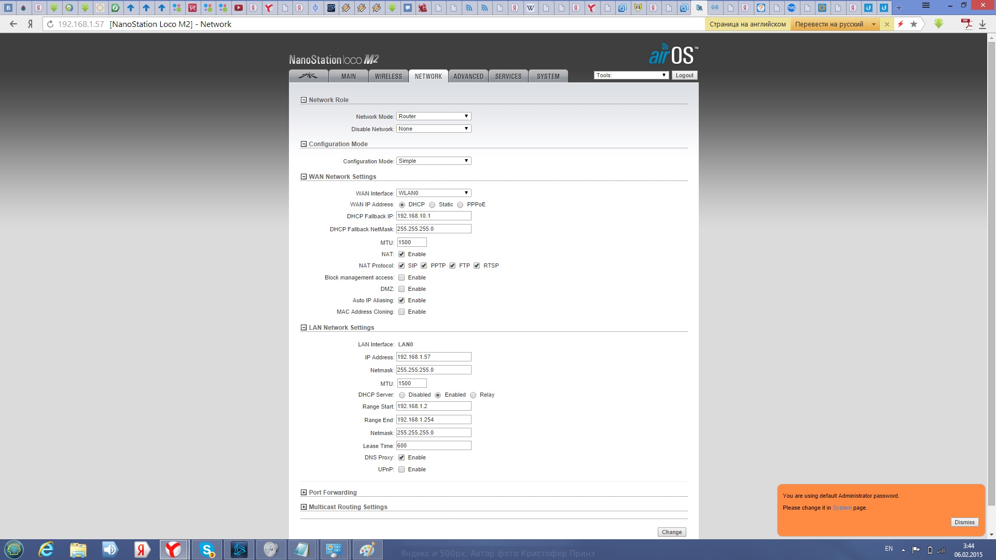Click the Logout button
Viewport: 996px width, 560px height.
point(684,75)
